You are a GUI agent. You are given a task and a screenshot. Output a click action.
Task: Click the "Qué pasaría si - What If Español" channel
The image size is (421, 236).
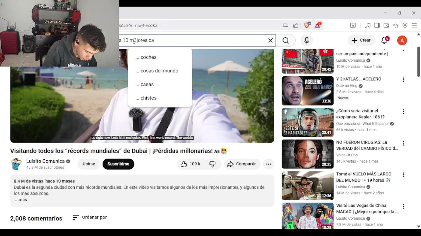(362, 124)
